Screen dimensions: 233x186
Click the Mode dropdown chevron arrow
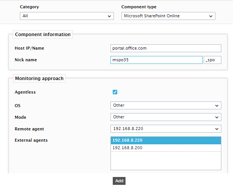pos(217,117)
